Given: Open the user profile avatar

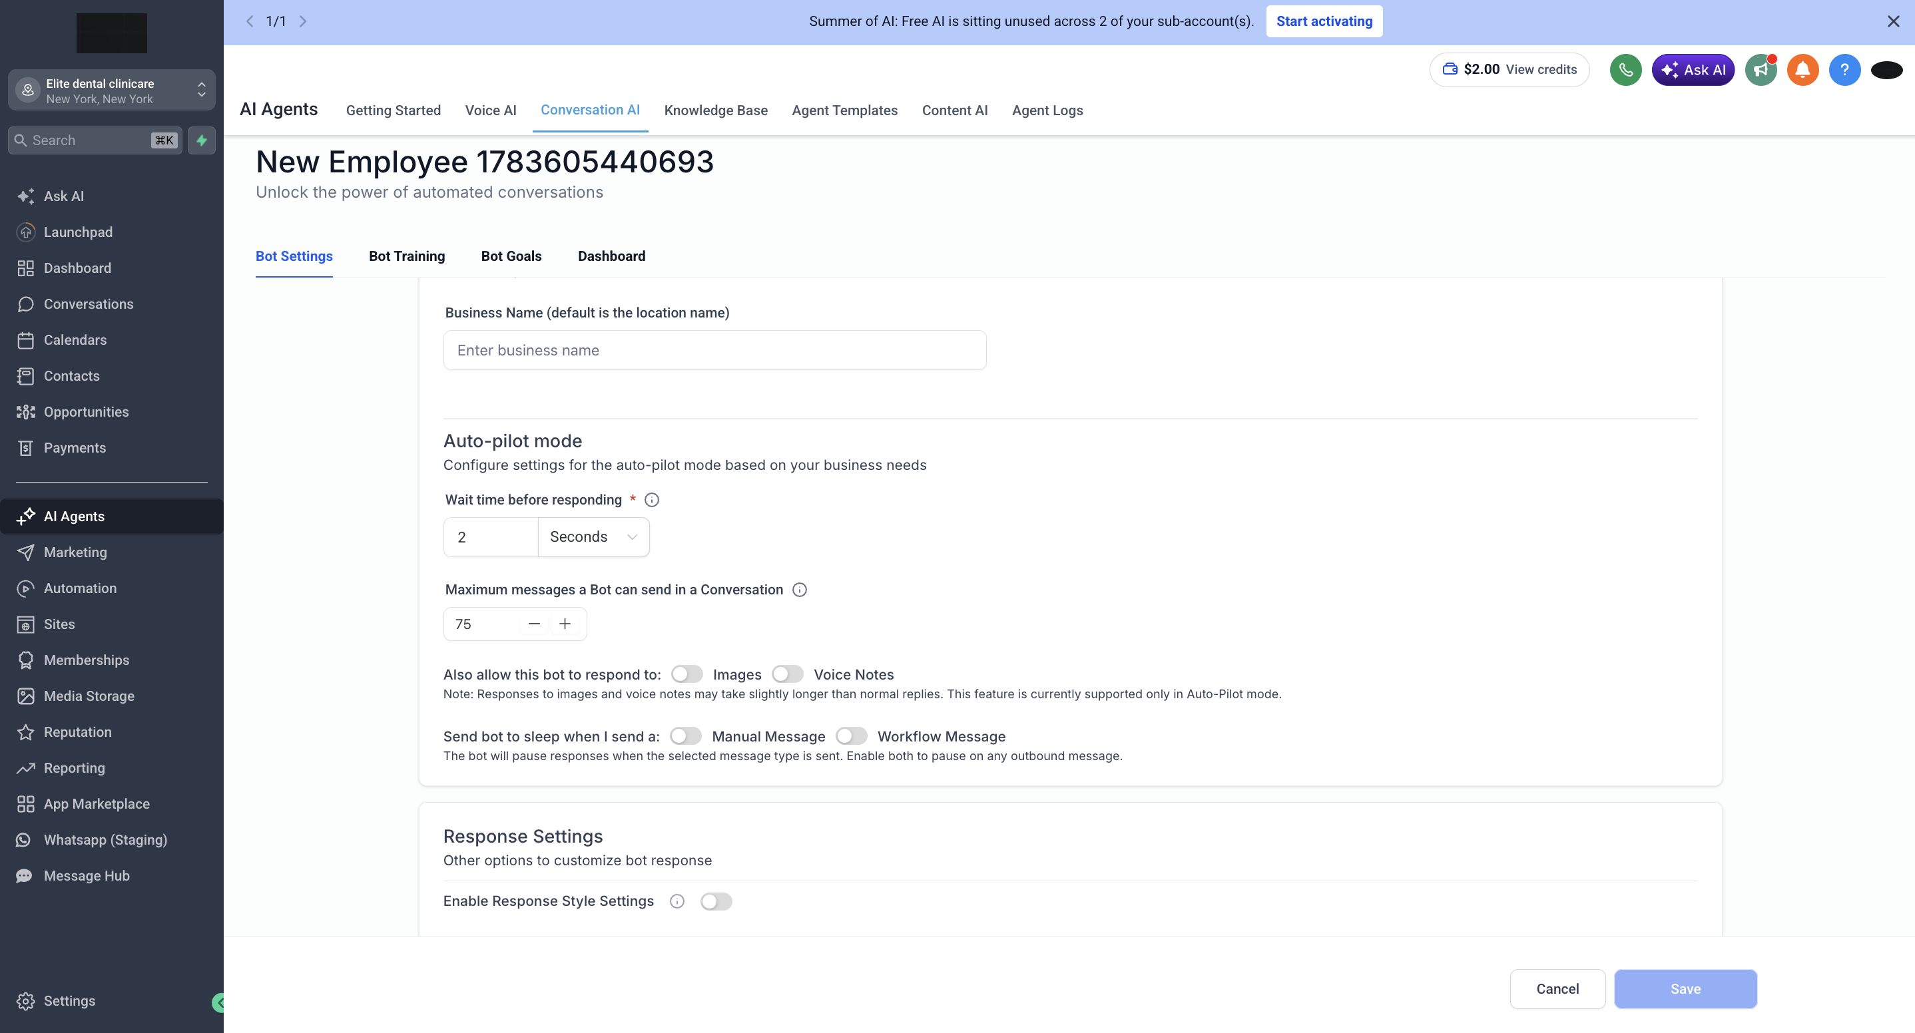Looking at the screenshot, I should coord(1887,70).
